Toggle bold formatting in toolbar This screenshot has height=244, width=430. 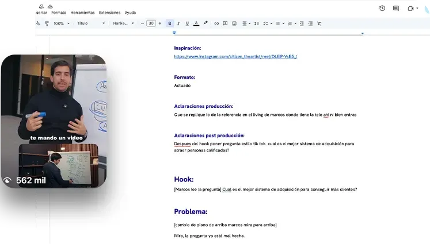[x=169, y=24]
